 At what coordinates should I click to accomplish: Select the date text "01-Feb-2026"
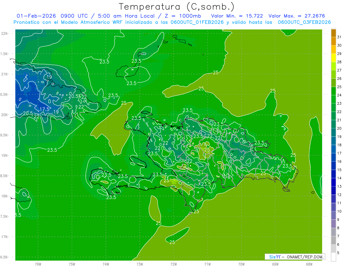coord(36,16)
